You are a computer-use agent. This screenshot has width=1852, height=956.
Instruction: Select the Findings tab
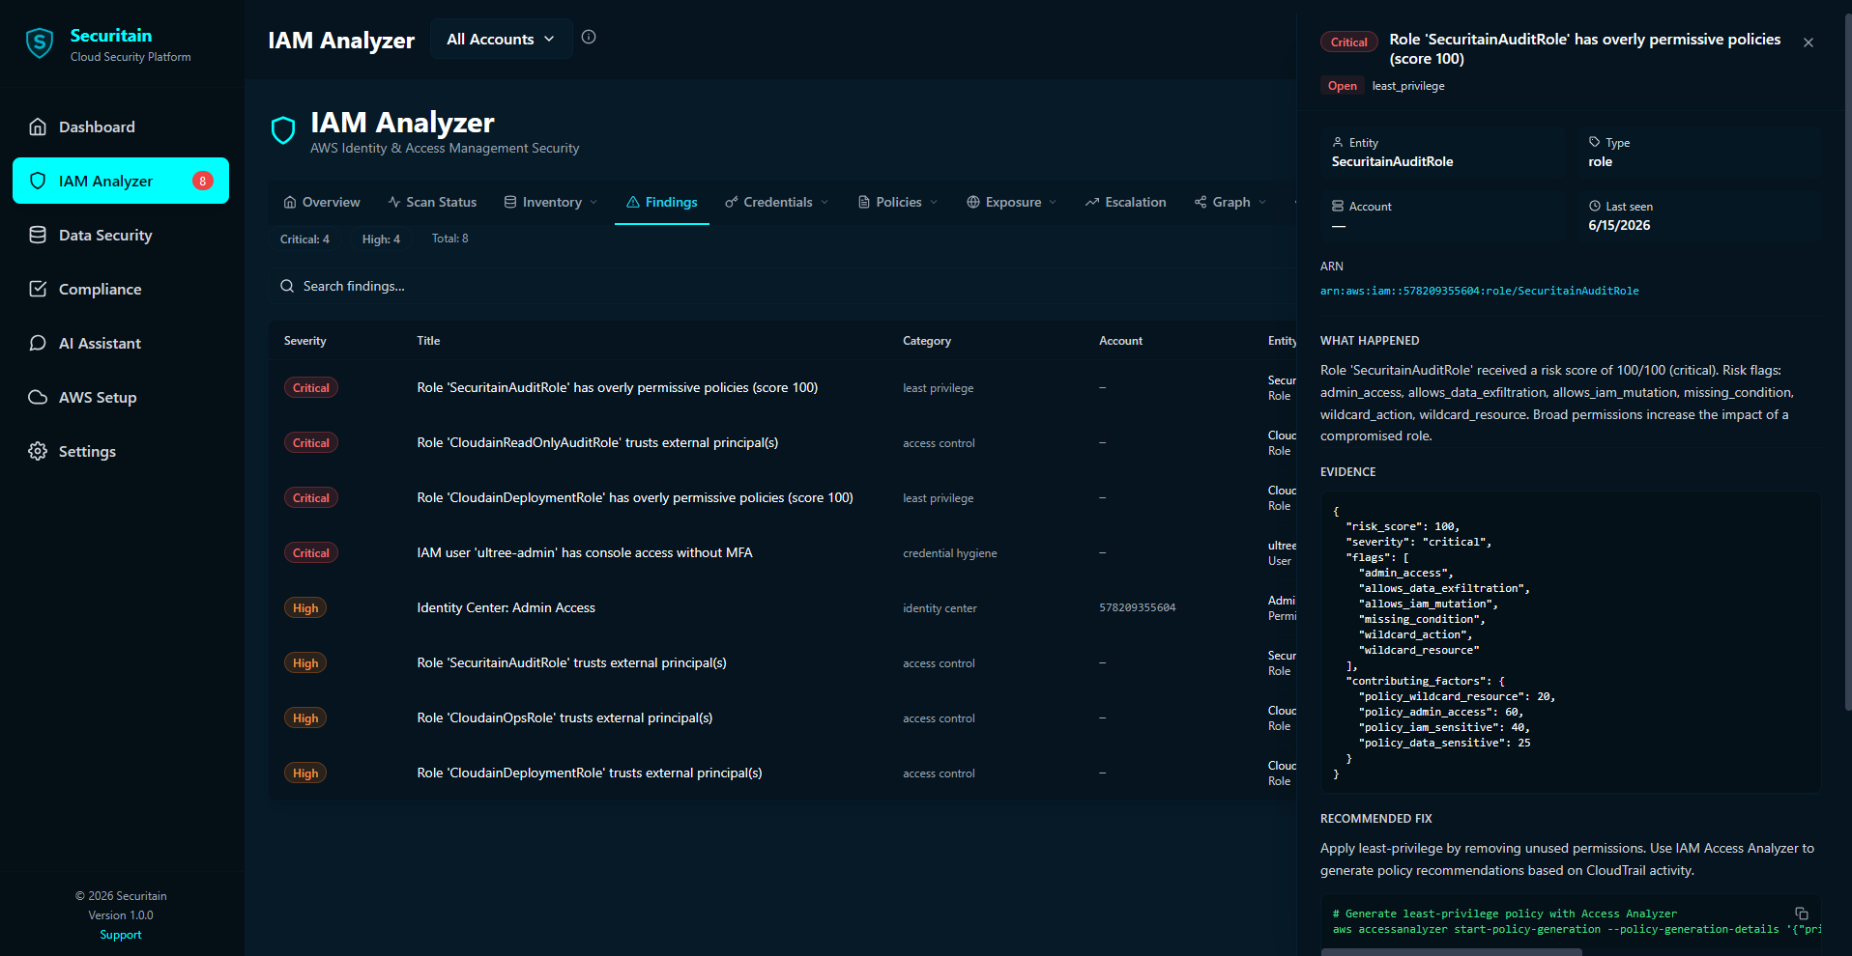(x=662, y=202)
